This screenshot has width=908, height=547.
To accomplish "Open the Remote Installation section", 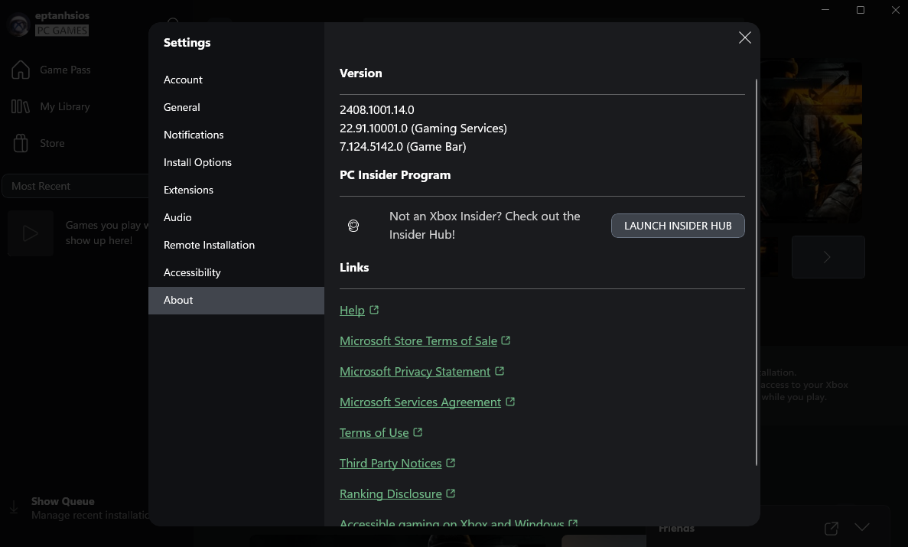I will pos(236,245).
